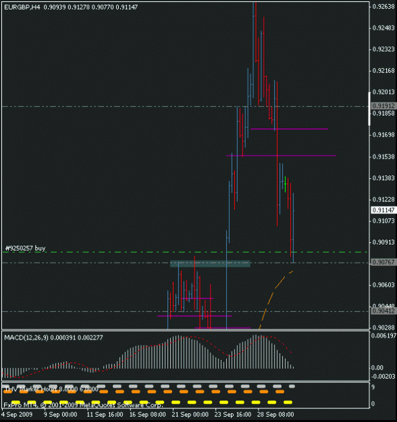Click MACD scale value -0.00203

(383, 376)
